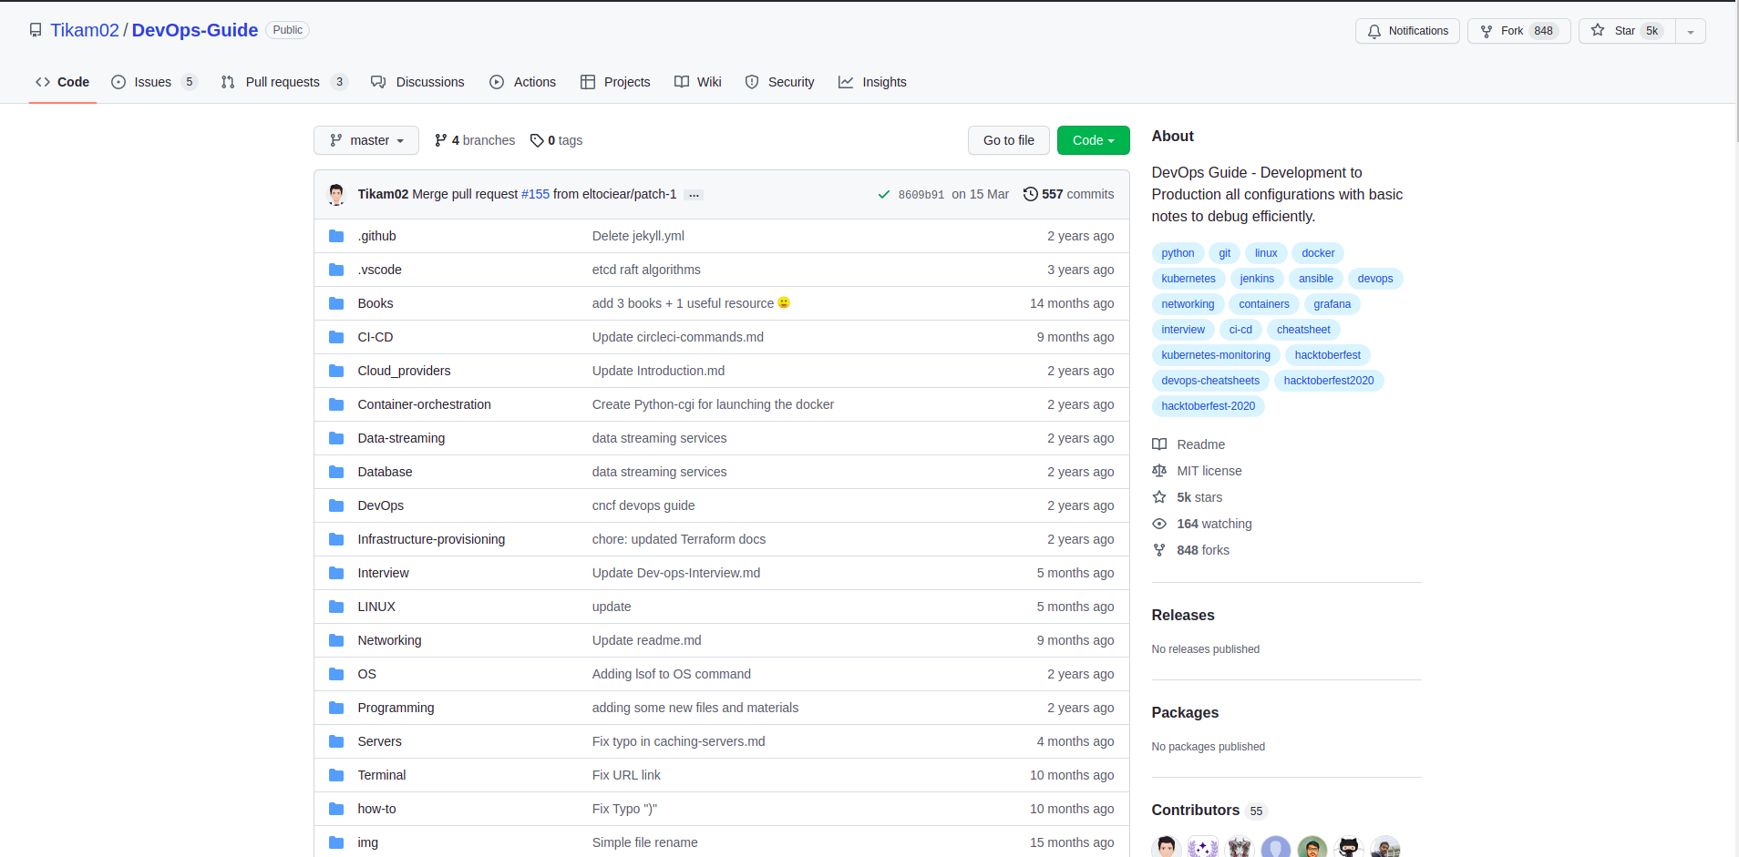Open the Security tab
The image size is (1739, 857).
tap(780, 82)
